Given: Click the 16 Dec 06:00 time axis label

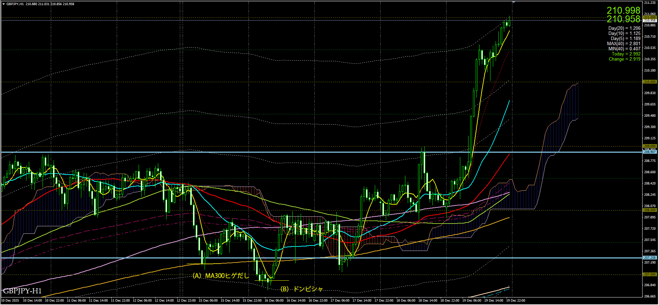Looking at the screenshot, I should 274,301.
